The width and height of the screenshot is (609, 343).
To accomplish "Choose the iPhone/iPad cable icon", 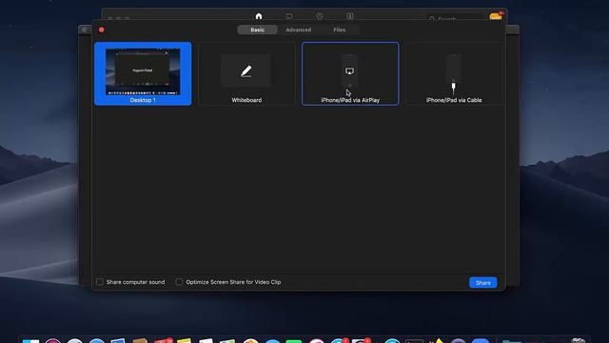I will click(x=453, y=73).
